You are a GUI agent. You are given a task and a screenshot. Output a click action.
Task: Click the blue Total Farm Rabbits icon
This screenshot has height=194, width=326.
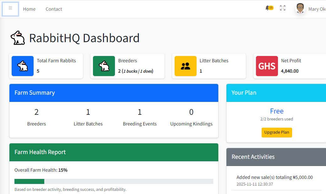(x=23, y=66)
